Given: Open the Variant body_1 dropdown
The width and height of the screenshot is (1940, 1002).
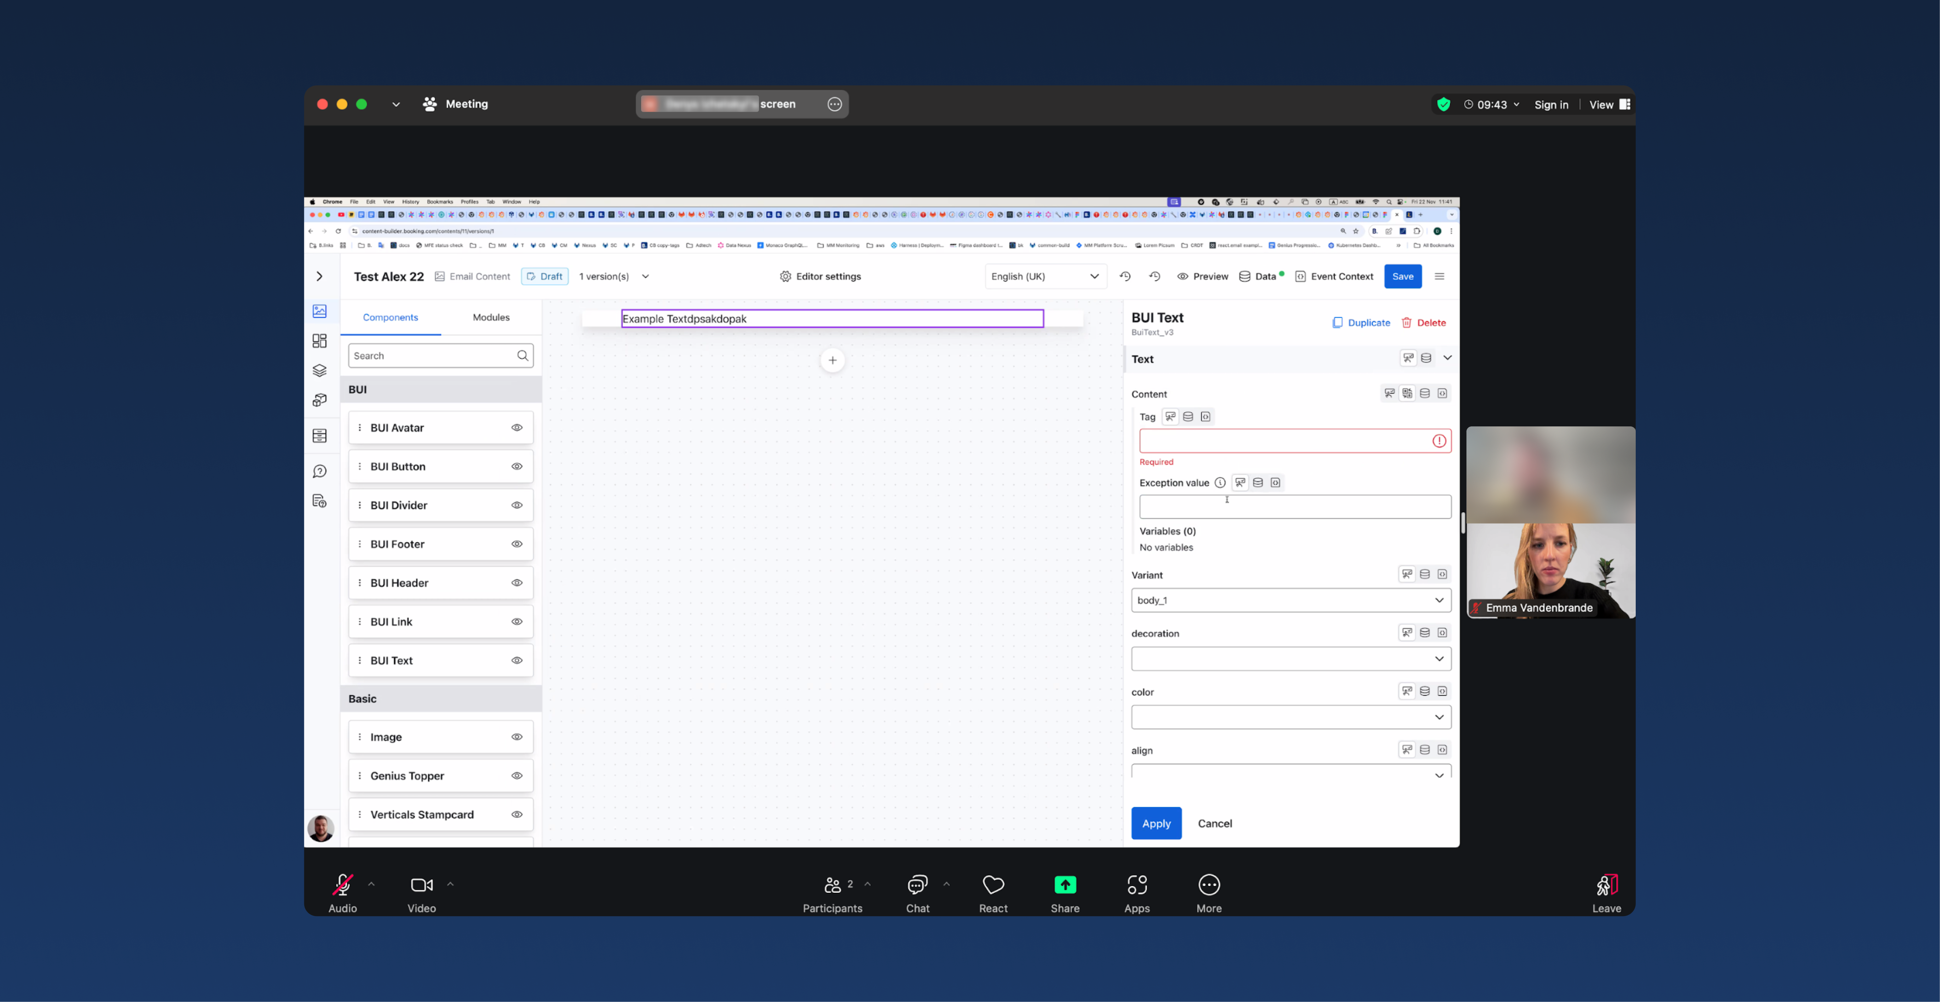Looking at the screenshot, I should [x=1291, y=600].
